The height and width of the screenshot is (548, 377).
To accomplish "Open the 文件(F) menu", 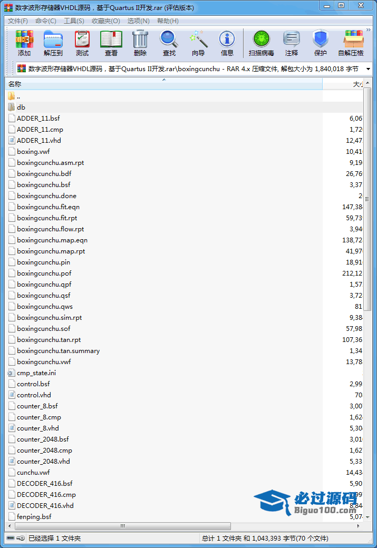I will [x=18, y=21].
